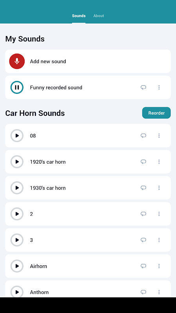Play the 08 car horn sound
The width and height of the screenshot is (176, 313).
tap(17, 136)
